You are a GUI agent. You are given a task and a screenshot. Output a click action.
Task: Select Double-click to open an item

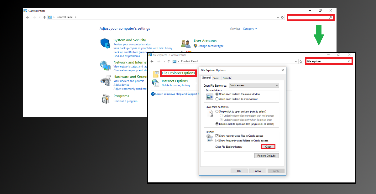[x=217, y=124]
